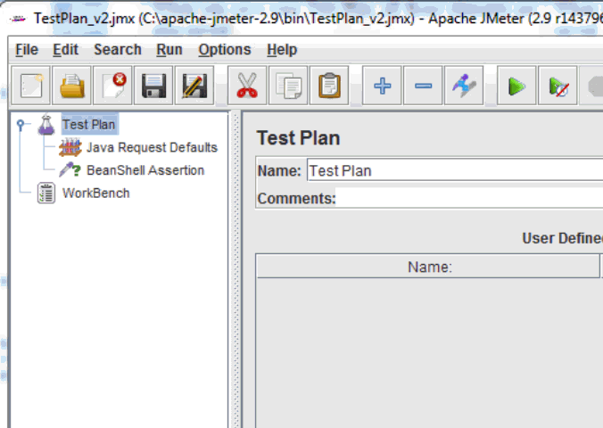Viewport: 603px width, 428px height.
Task: Select Java Request Defaults in tree
Action: [152, 147]
